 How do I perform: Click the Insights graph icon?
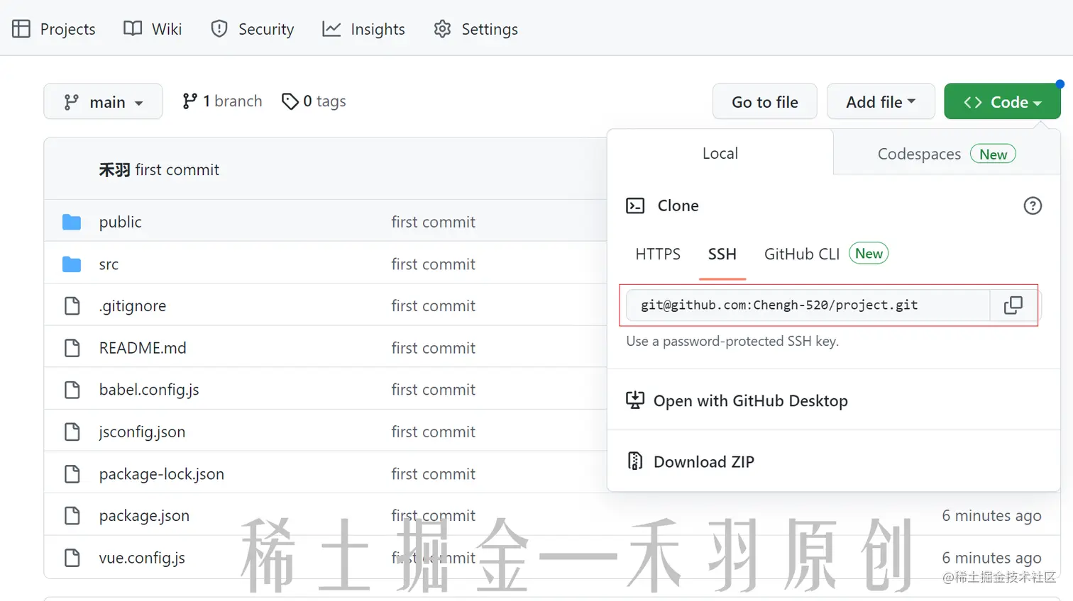coord(331,29)
